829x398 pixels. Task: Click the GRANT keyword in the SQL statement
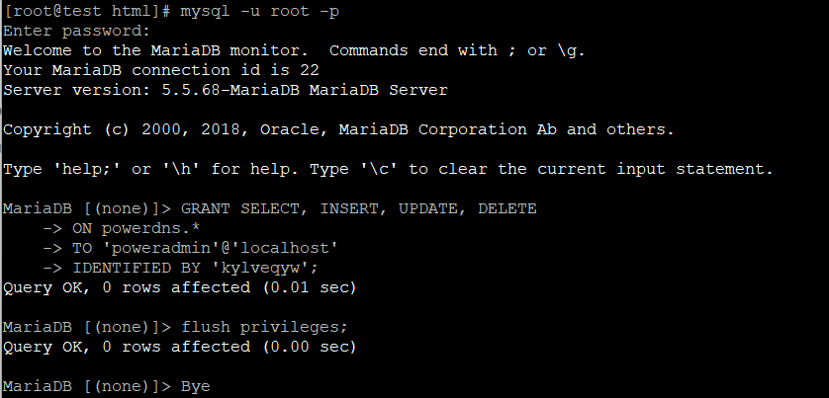[207, 208]
